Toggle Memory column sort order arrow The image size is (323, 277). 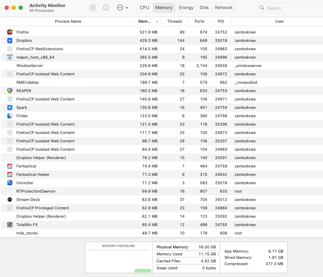(x=157, y=21)
